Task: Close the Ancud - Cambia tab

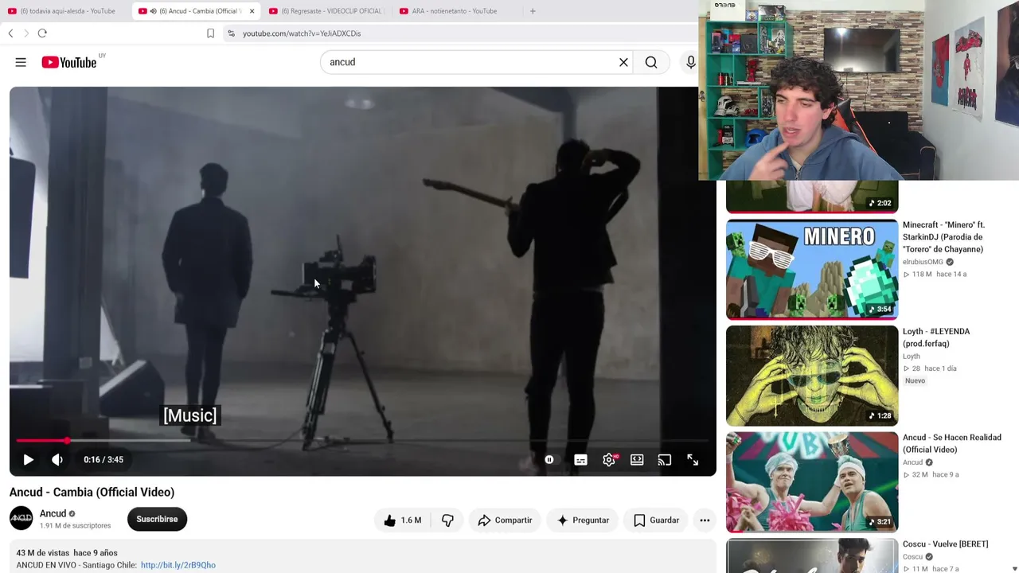Action: click(252, 11)
